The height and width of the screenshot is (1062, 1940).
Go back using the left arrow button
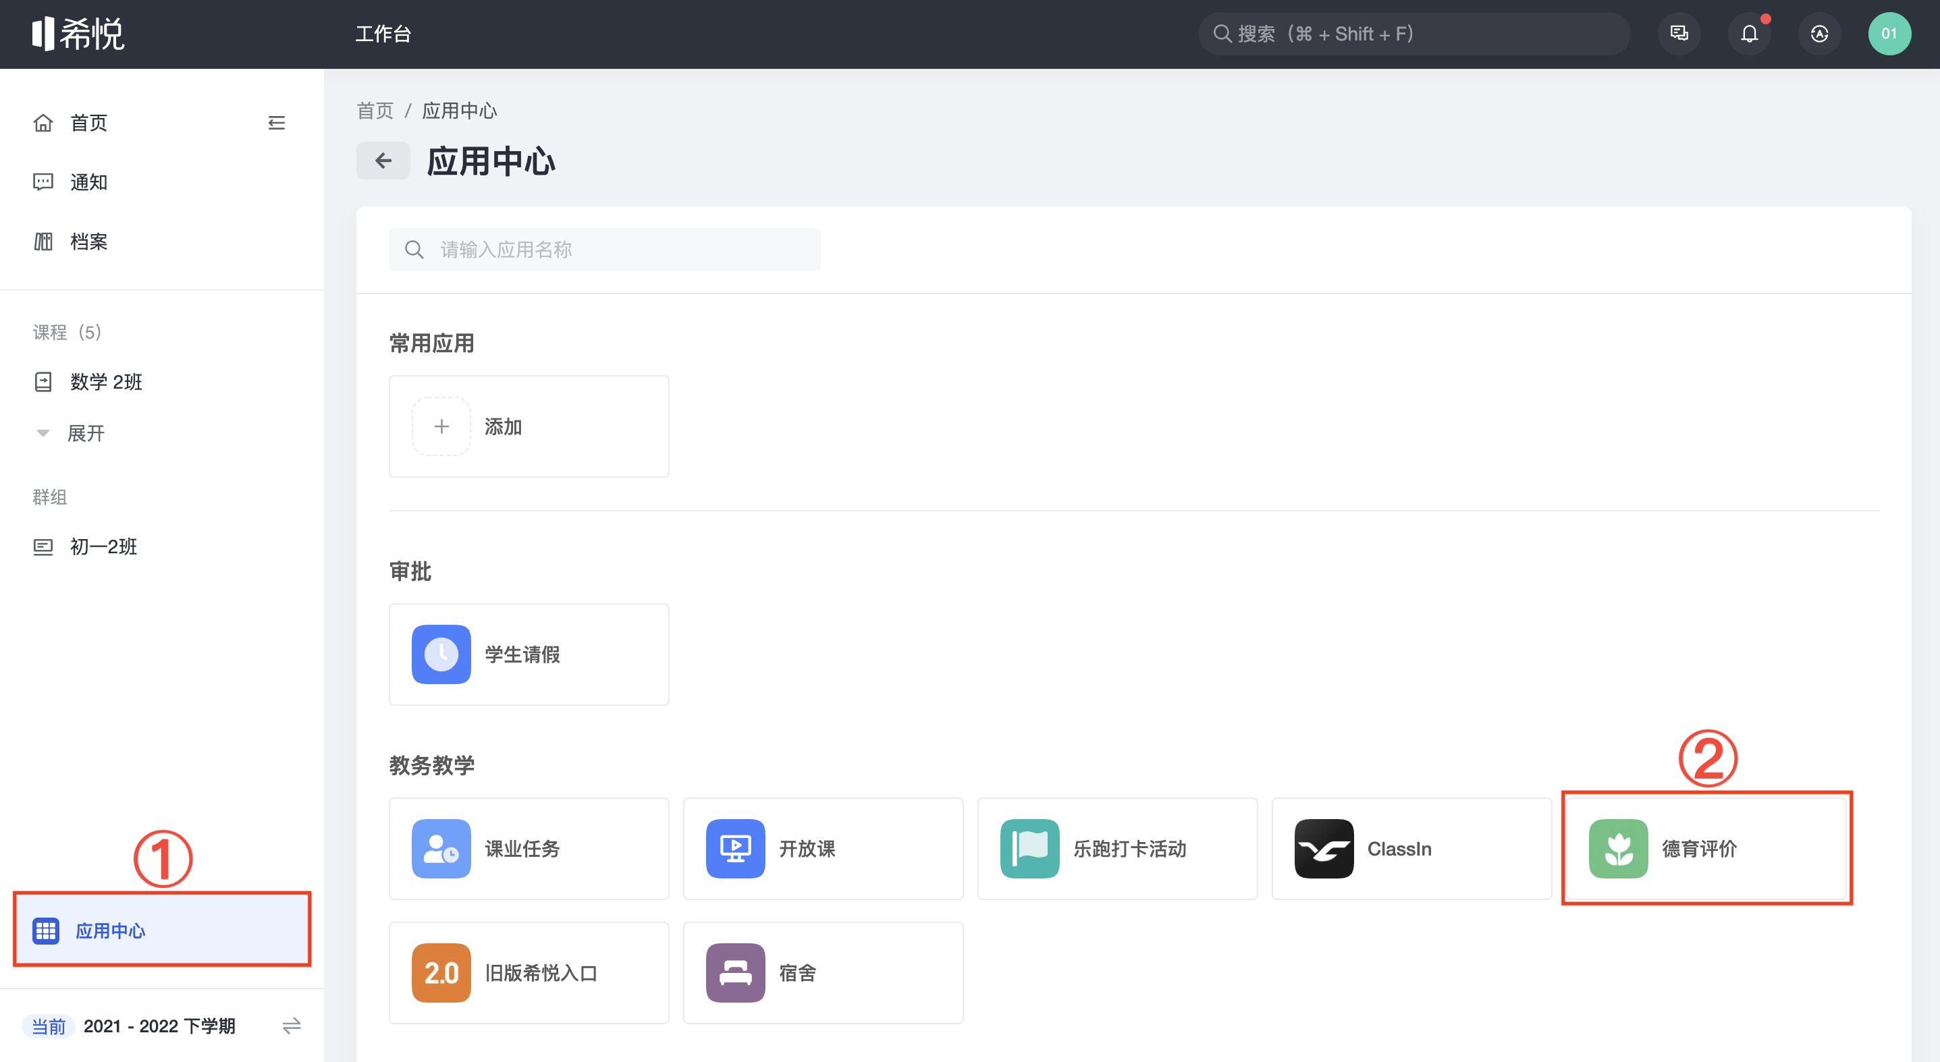pos(383,161)
